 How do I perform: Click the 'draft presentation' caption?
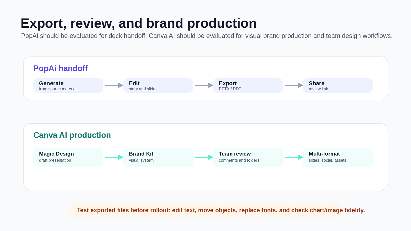(55, 160)
